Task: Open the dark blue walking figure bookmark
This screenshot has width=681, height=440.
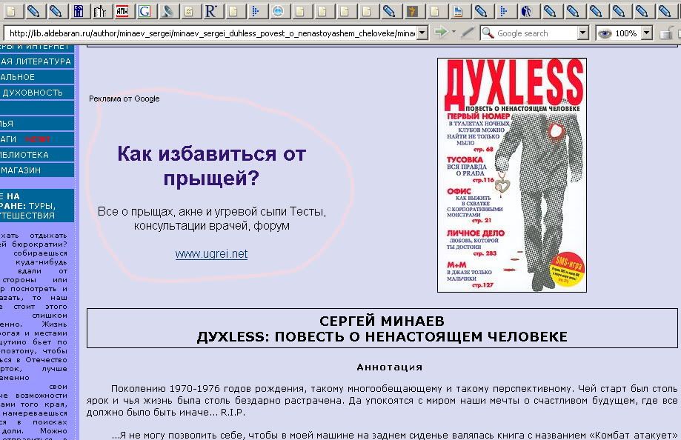Action: point(526,11)
